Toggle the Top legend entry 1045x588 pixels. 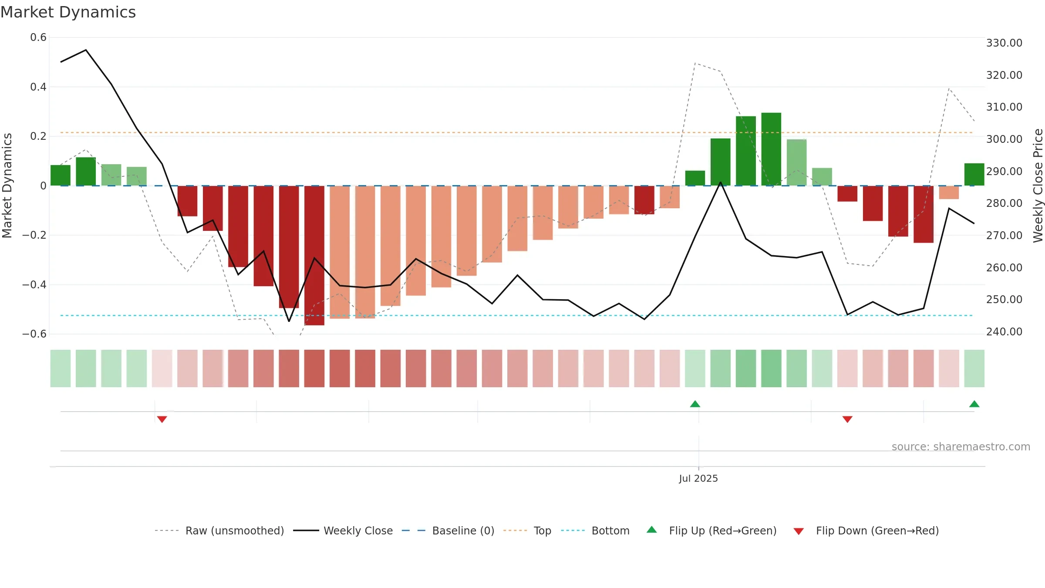527,531
